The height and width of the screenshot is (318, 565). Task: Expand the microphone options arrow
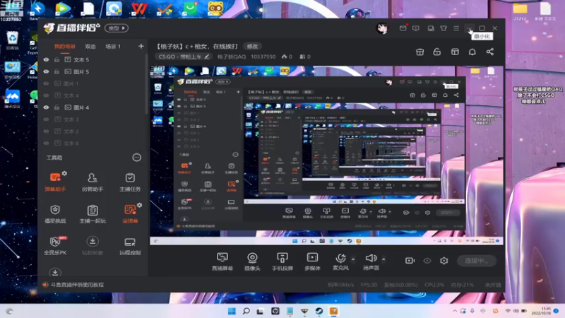pyautogui.click(x=353, y=259)
